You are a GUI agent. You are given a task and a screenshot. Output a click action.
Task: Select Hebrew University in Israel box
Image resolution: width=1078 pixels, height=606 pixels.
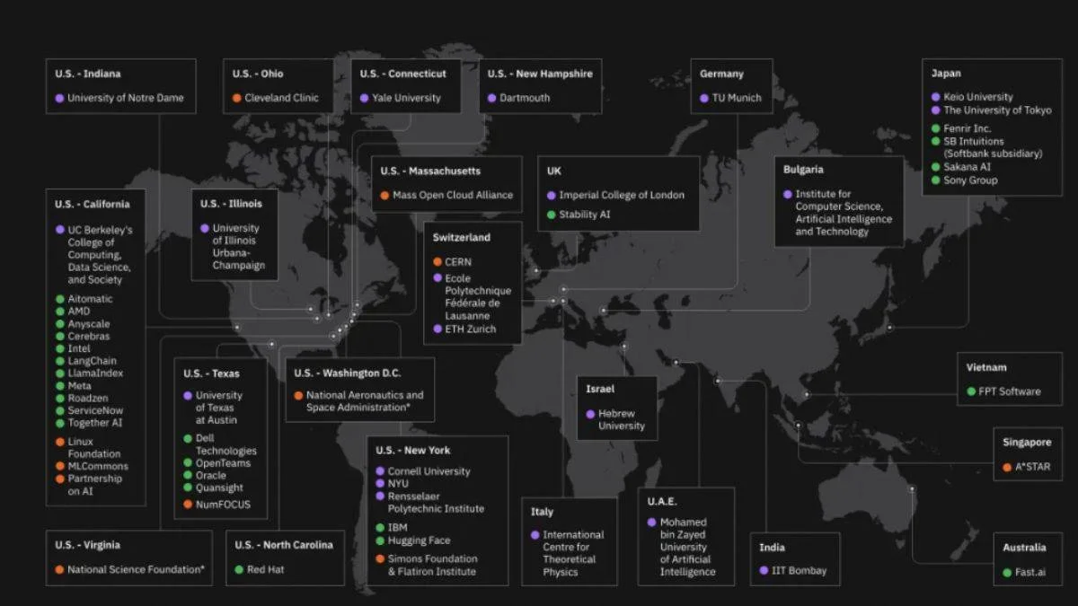click(x=616, y=420)
